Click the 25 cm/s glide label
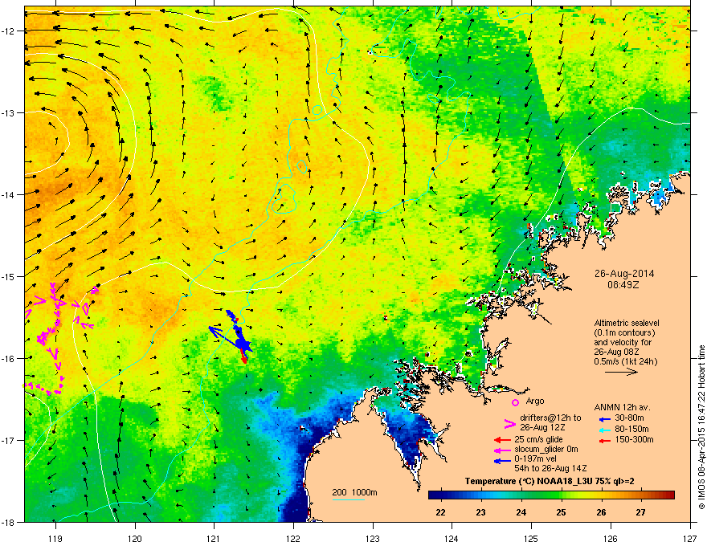The height and width of the screenshot is (546, 707). [538, 439]
